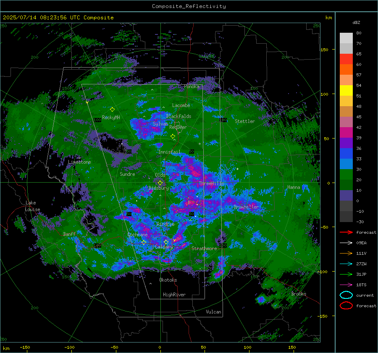
Task: Select the 65-60 dBZ red swatch
Action: coord(346,59)
